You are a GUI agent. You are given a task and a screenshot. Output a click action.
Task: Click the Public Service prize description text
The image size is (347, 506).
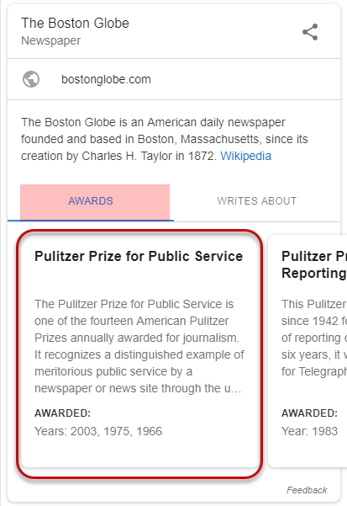pyautogui.click(x=139, y=346)
